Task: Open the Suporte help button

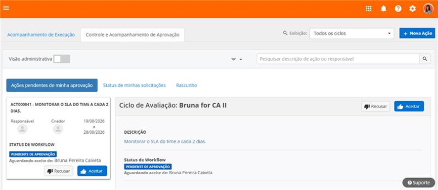Action: tap(419, 183)
